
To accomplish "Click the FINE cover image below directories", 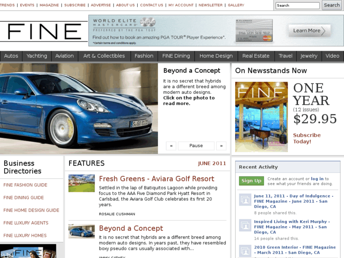I will pyautogui.click(x=28, y=251).
